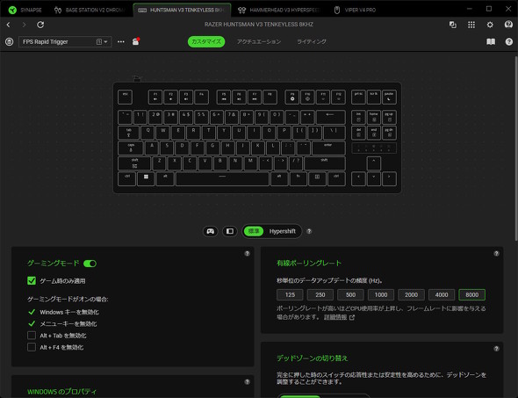Click the refresh icon in navigation bar

(x=40, y=25)
